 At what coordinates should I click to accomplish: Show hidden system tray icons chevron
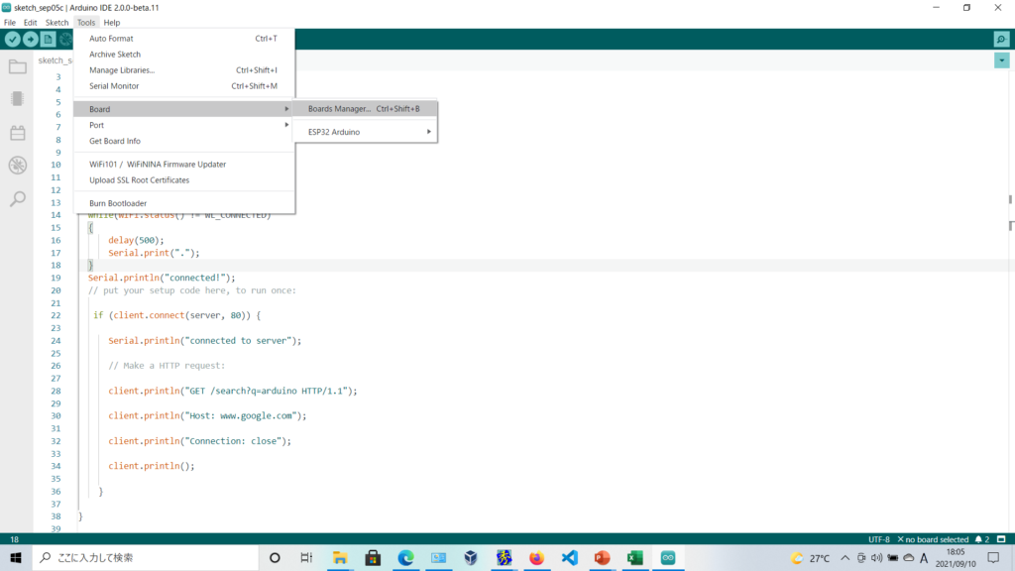coord(846,557)
